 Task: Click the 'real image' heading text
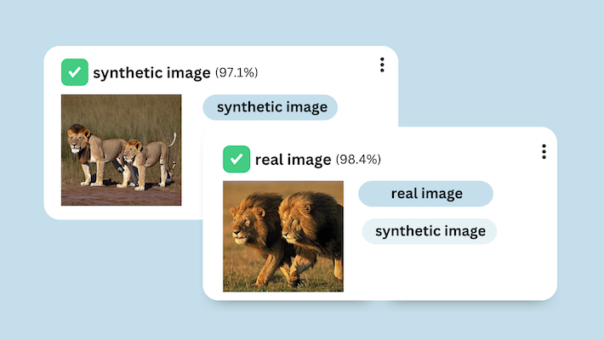click(x=293, y=160)
